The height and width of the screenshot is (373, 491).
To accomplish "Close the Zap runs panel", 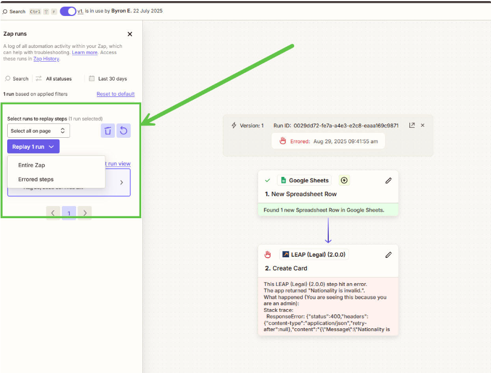I will (x=130, y=34).
